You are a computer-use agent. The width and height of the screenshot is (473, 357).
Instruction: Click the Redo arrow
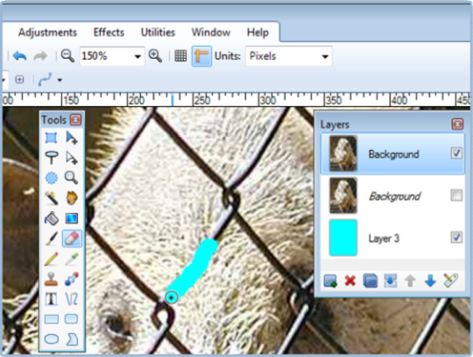[40, 56]
